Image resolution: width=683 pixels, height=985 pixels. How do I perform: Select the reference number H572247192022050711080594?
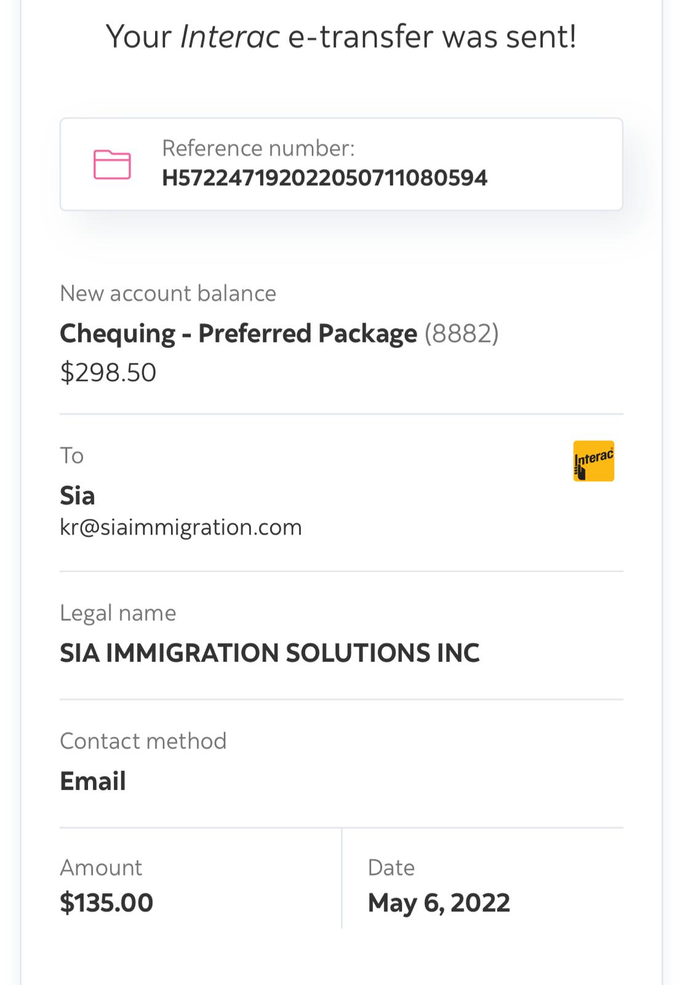324,178
